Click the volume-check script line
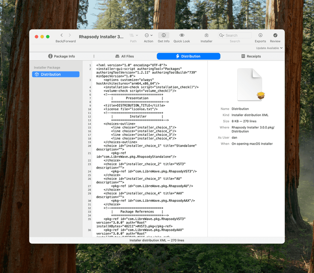This screenshot has width=314, height=273. point(140,91)
